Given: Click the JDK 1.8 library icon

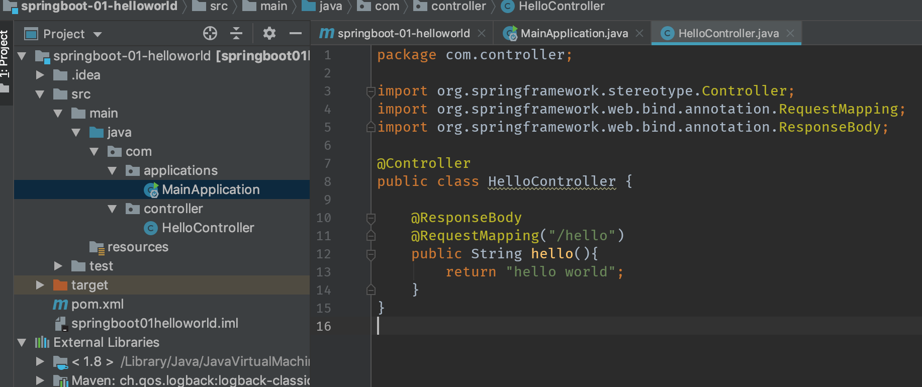Looking at the screenshot, I should click(60, 362).
